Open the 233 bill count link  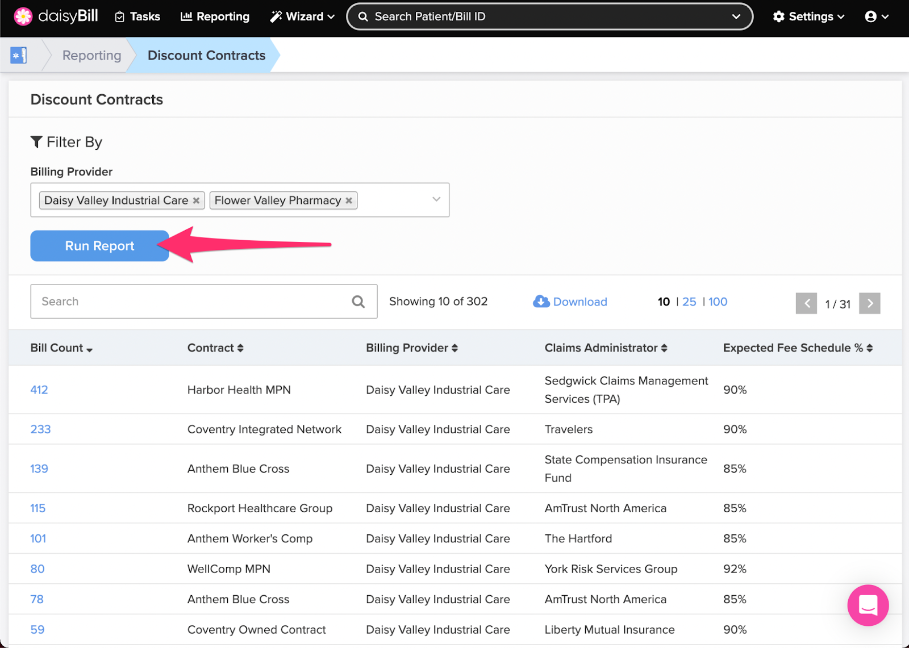tap(40, 429)
